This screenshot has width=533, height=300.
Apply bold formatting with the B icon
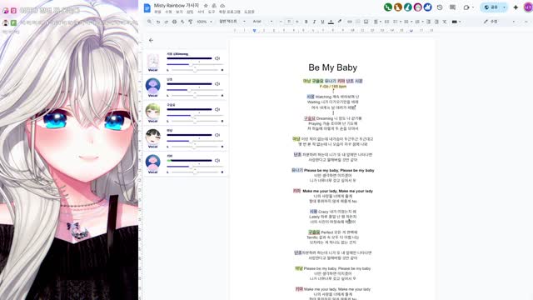click(x=306, y=22)
